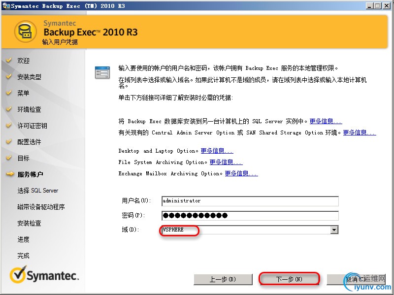Focus the 密码 password field

(x=250, y=215)
